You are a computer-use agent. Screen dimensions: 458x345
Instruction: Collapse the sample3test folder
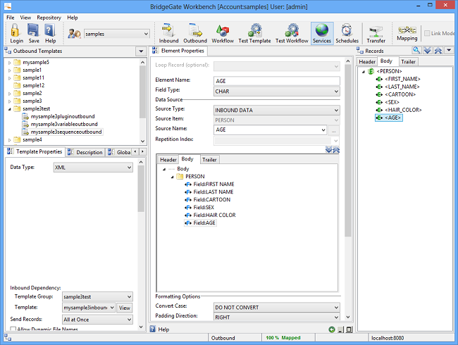click(x=10, y=109)
